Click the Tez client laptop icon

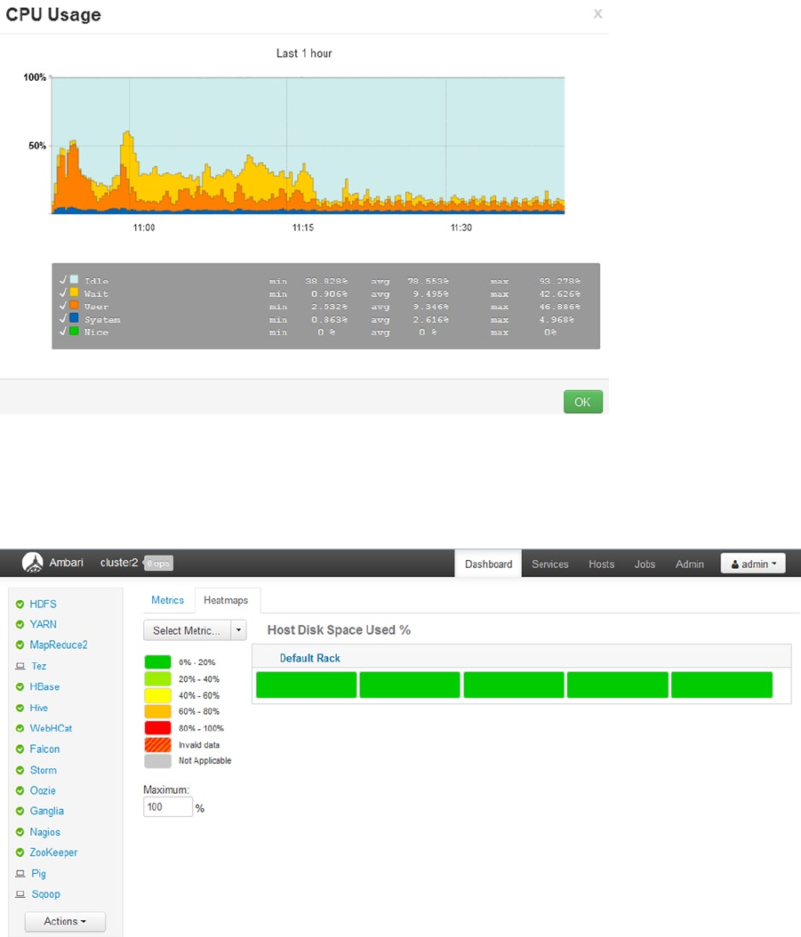pyautogui.click(x=20, y=666)
